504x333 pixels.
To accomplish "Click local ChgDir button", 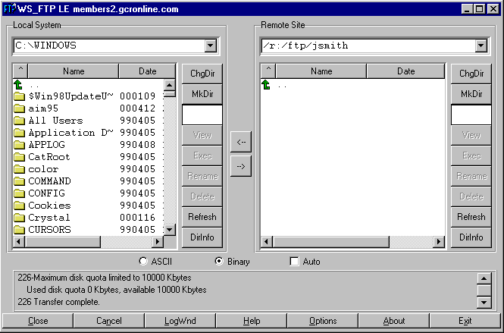I will tap(202, 74).
